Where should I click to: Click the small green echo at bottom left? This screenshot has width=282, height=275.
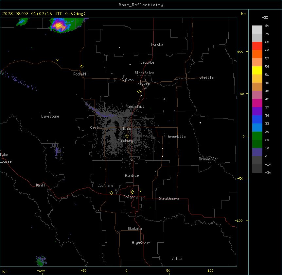pyautogui.click(x=41, y=261)
